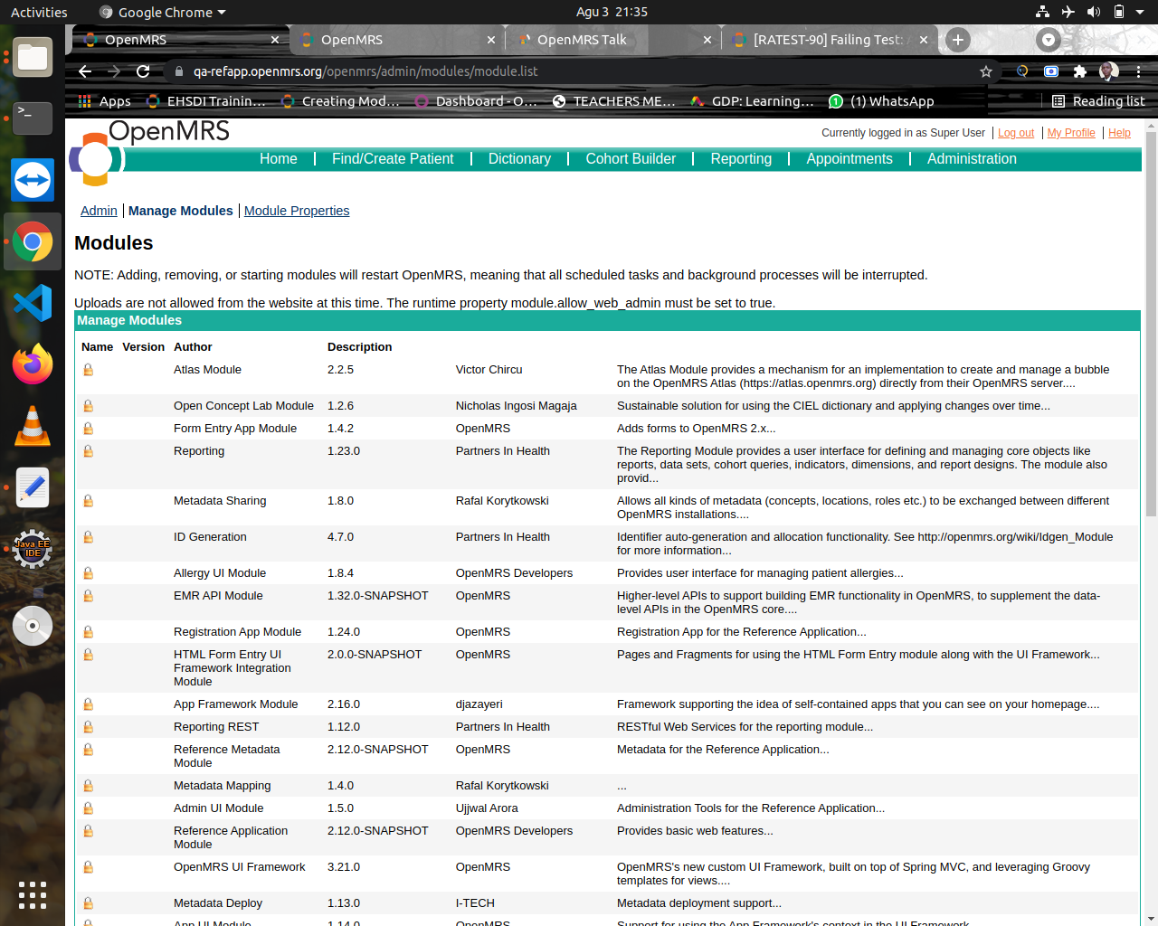Open the Administration menu item
The height and width of the screenshot is (926, 1158).
[x=972, y=159]
